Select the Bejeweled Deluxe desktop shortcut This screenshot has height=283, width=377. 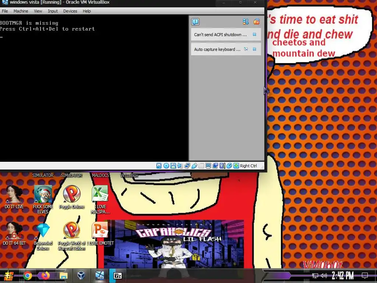43,236
